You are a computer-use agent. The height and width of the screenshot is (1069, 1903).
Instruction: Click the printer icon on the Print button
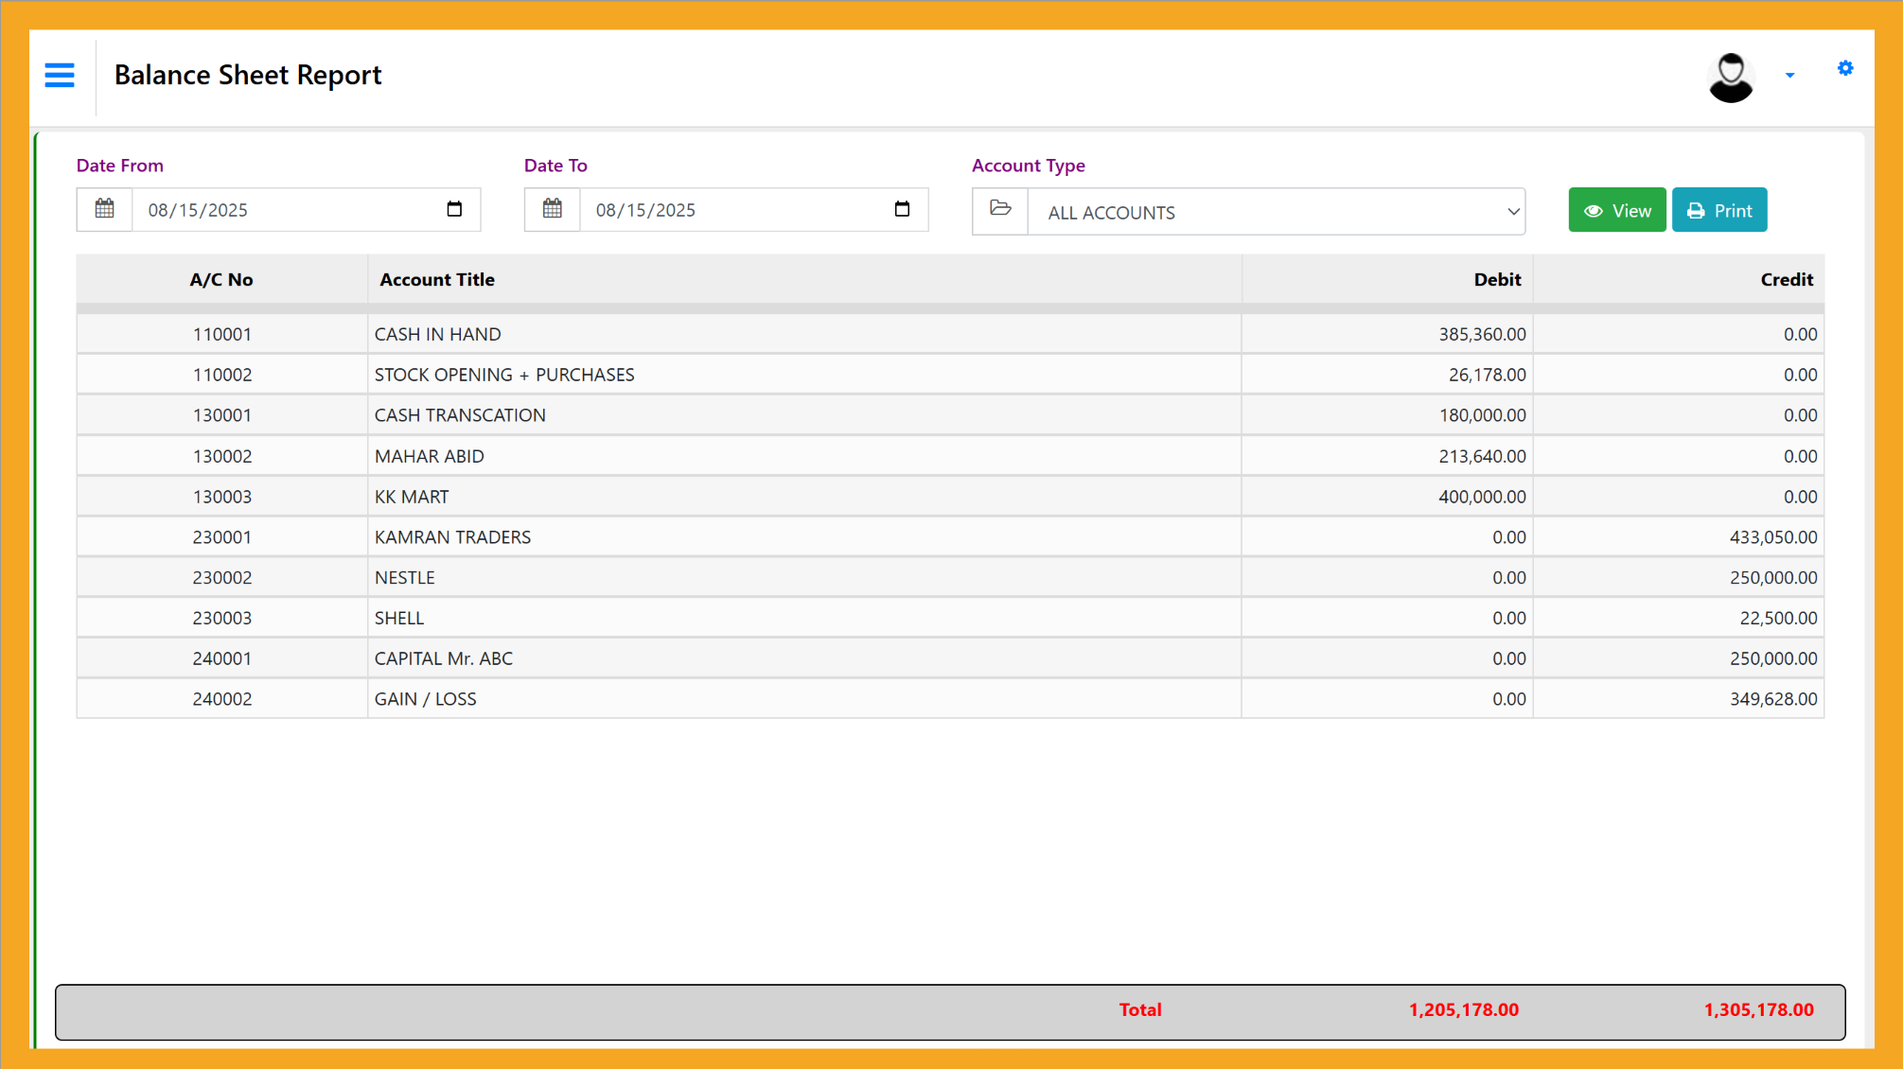[x=1695, y=210]
